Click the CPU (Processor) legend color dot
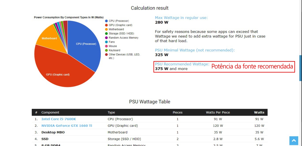The width and height of the screenshot is (302, 146). 106,21
